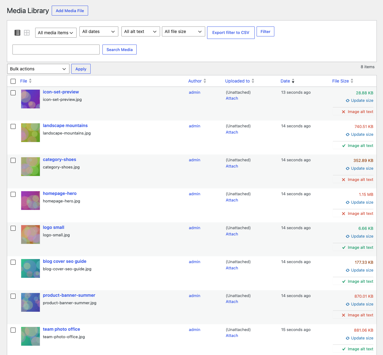The width and height of the screenshot is (383, 355).
Task: Click the icon-set-preview thumbnail
Action: [31, 99]
